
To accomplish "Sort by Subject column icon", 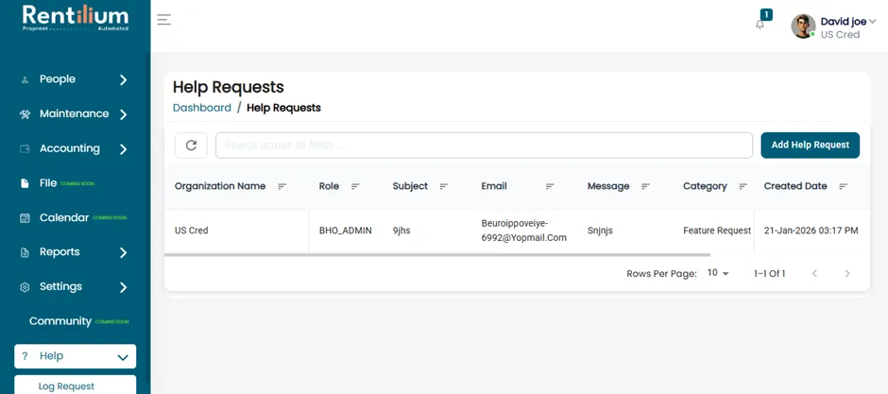I will [x=444, y=186].
